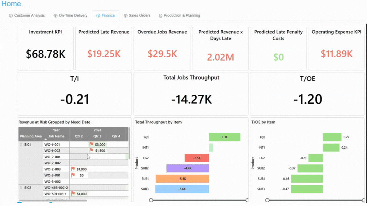Collapse the BI01 planning area group
This screenshot has height=206, width=367.
pos(21,144)
